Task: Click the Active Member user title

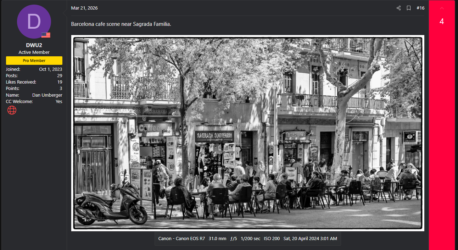Action: click(x=34, y=52)
